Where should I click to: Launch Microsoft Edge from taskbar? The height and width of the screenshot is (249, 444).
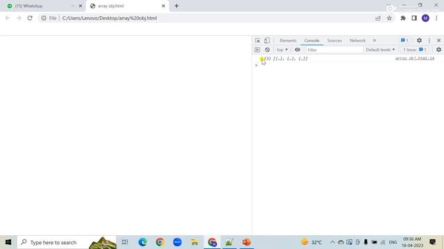pos(143,242)
